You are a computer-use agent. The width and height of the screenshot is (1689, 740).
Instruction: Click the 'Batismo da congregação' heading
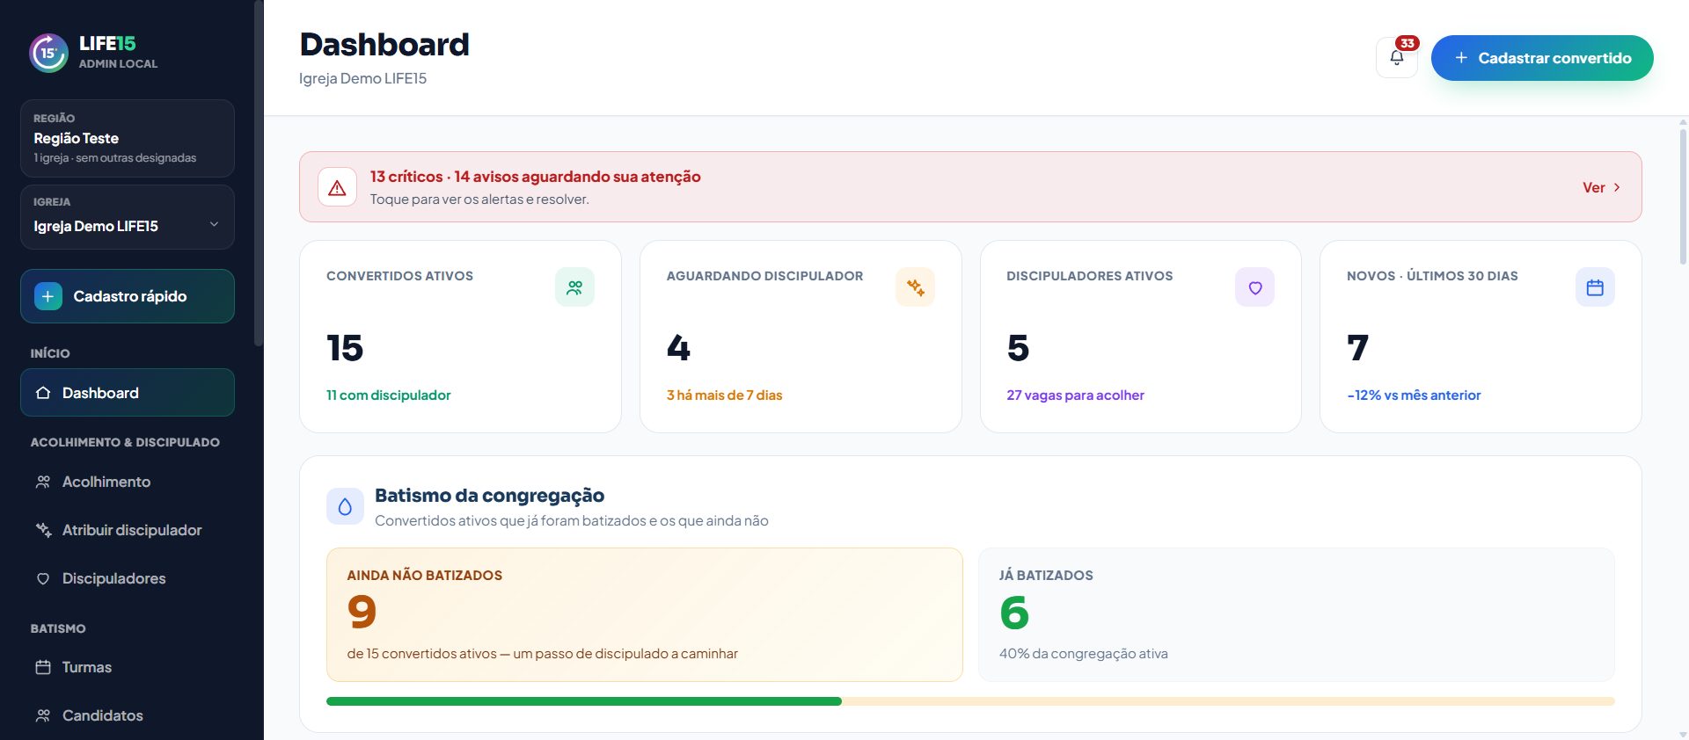click(489, 496)
